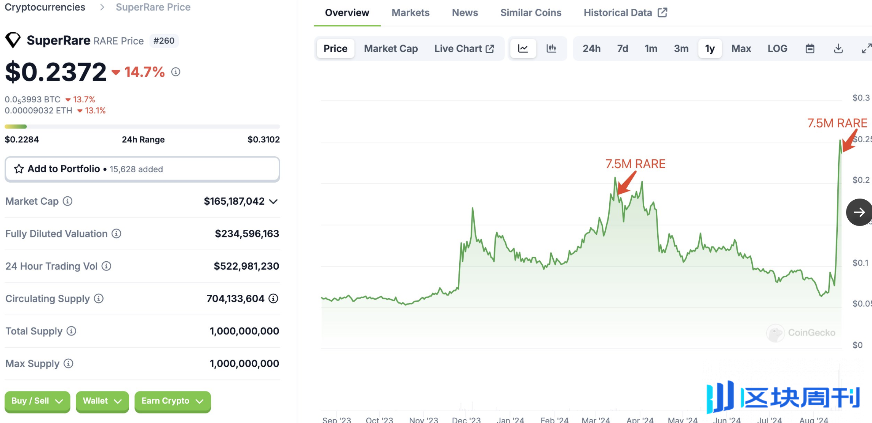Click the $0.3102 range high value
The width and height of the screenshot is (872, 423).
pyautogui.click(x=264, y=140)
